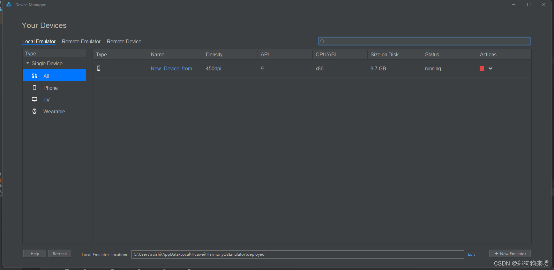Open the New_Device_from_... emulator link

175,68
